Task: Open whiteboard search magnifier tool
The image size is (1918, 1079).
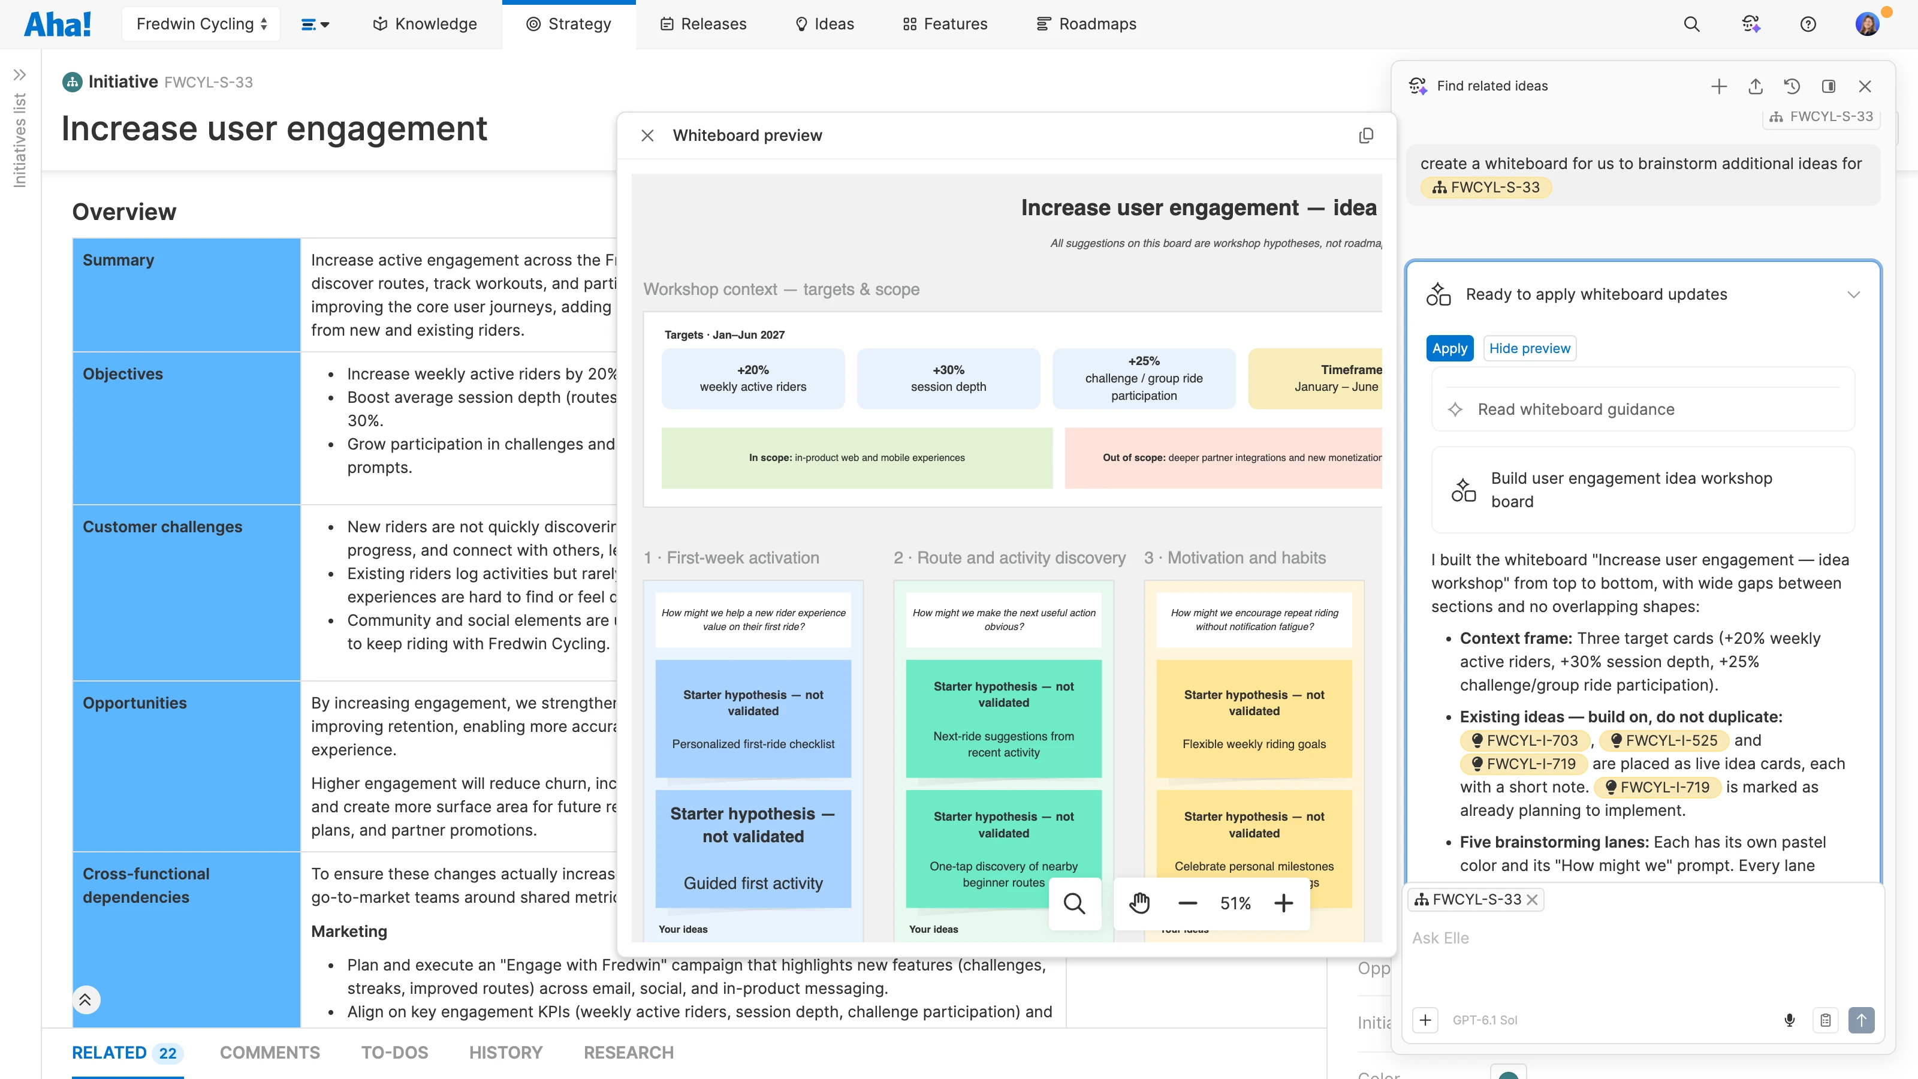Action: pos(1075,903)
